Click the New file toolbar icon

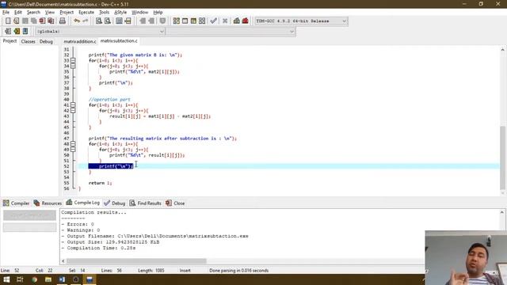(x=8, y=21)
